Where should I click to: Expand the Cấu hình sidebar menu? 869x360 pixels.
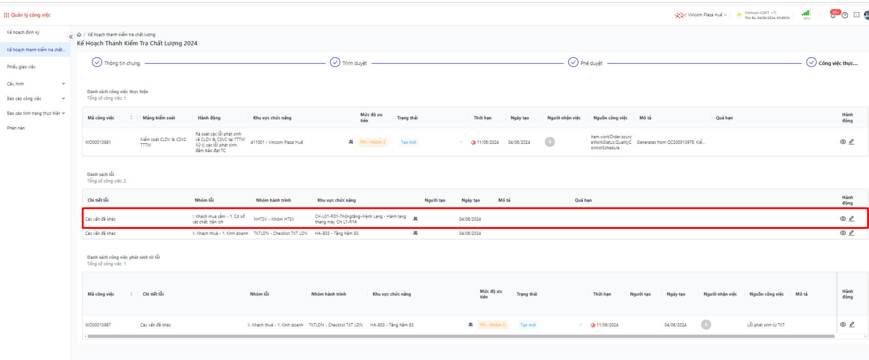(x=35, y=84)
